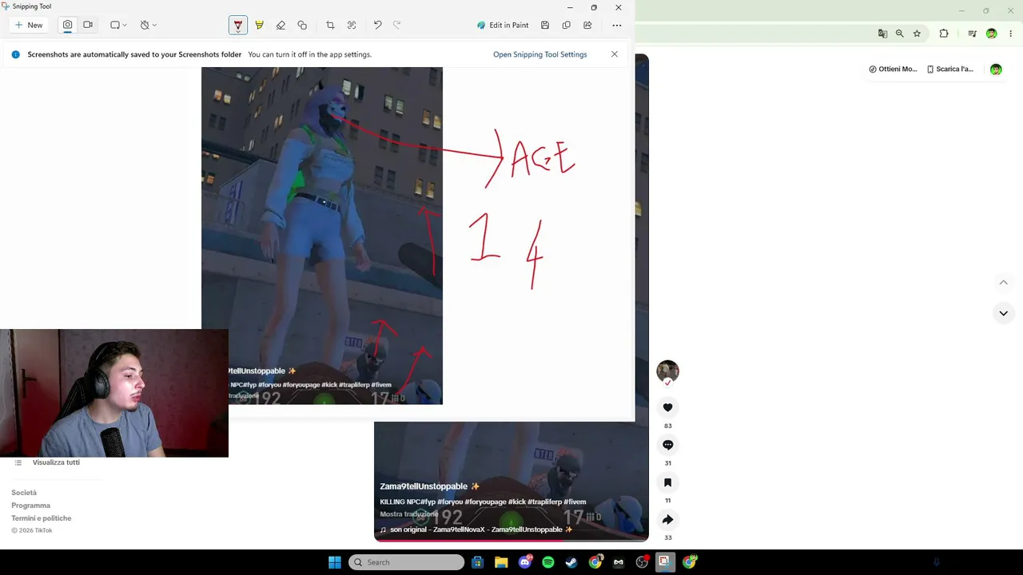Open OBS Studio from taskbar
This screenshot has width=1023, height=575.
[x=642, y=562]
